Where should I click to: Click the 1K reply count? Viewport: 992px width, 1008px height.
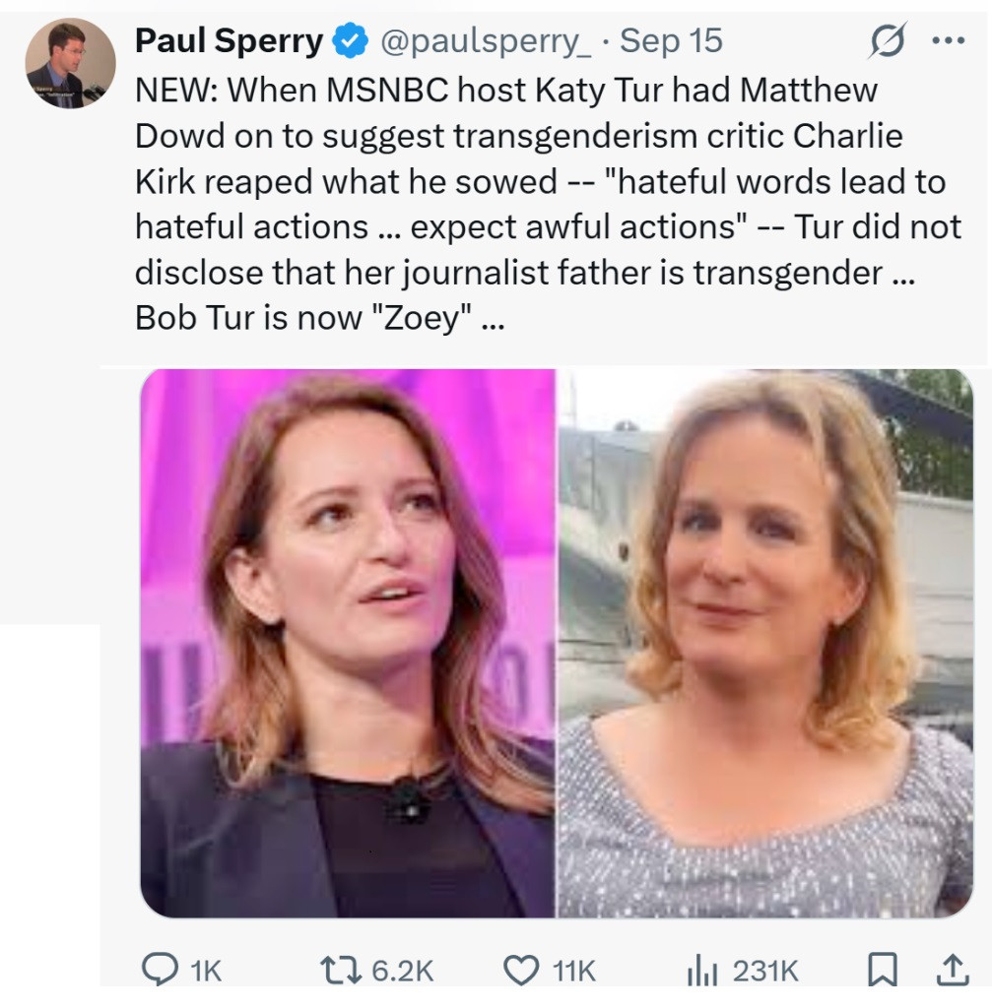click(x=205, y=972)
